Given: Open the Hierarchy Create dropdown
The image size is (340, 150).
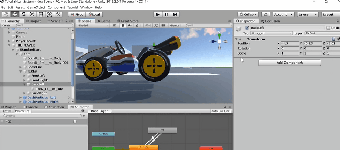Looking at the screenshot, I should point(7,25).
